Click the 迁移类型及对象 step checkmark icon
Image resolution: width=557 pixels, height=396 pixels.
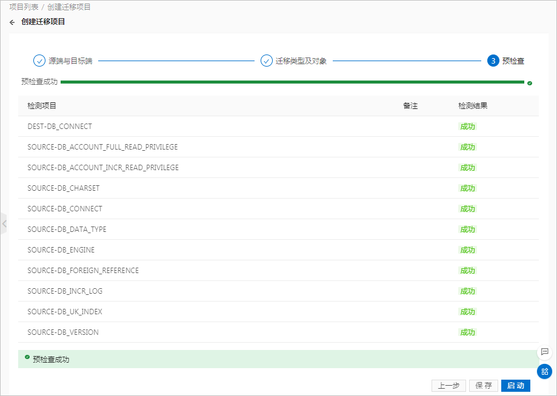click(267, 61)
